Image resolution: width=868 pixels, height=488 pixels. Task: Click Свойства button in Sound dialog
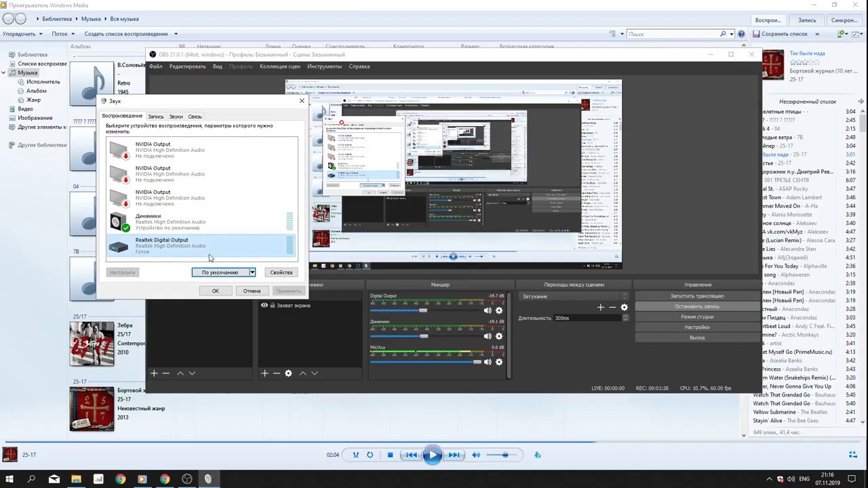click(x=281, y=272)
